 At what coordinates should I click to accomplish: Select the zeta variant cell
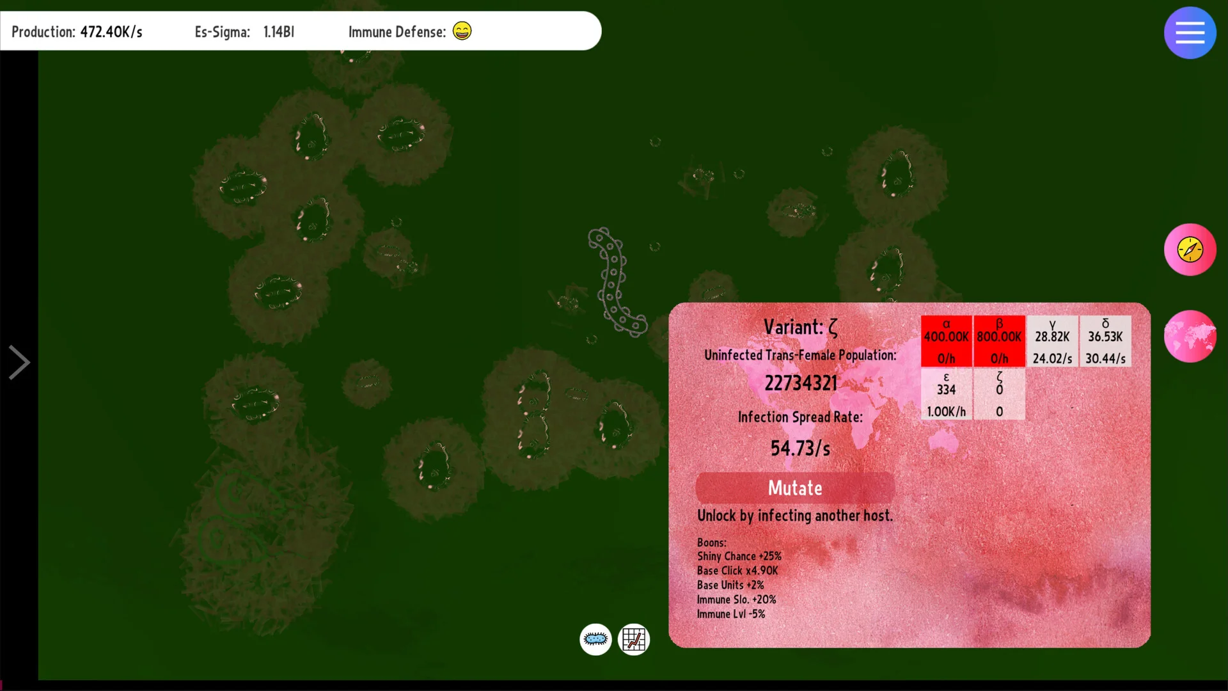[x=999, y=394]
